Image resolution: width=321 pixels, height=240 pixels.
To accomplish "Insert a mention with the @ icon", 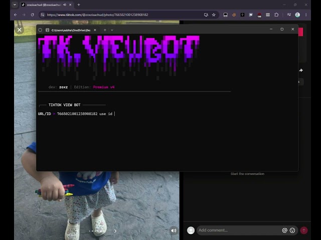I will click(284, 230).
